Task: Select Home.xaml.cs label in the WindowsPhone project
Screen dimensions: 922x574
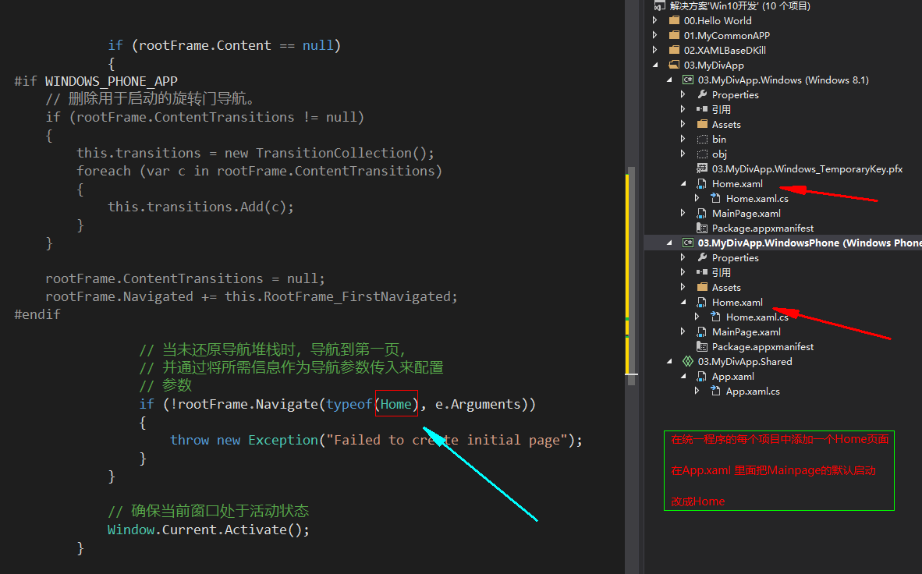Action: 757,317
